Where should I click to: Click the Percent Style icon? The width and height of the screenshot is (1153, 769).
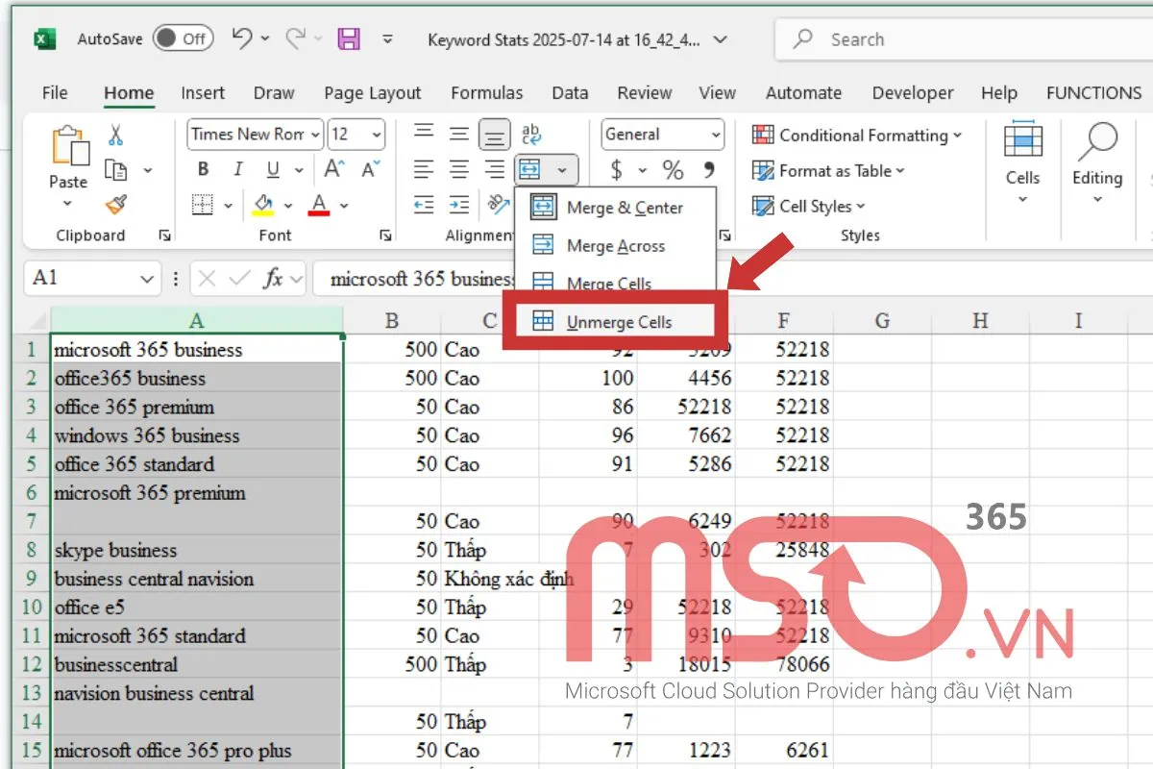click(673, 171)
